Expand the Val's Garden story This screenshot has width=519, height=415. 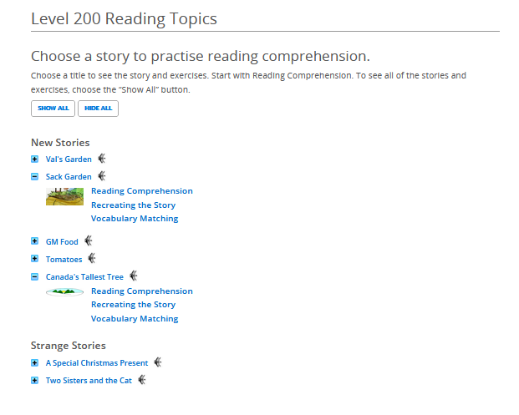pyautogui.click(x=35, y=159)
